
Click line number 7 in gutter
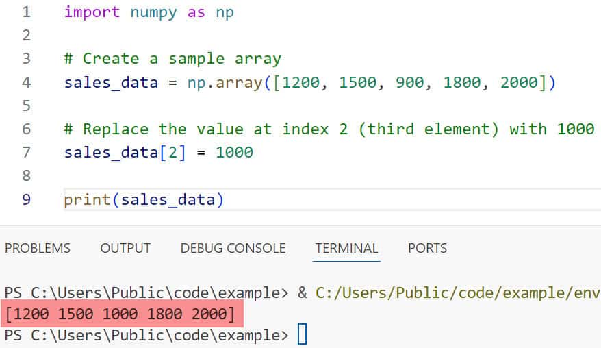tap(26, 152)
